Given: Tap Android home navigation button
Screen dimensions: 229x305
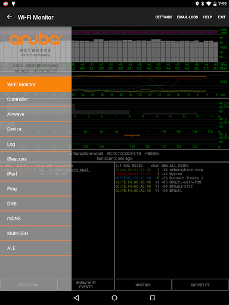Looking at the screenshot, I should (114, 298).
